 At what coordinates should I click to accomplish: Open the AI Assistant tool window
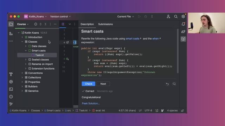pos(183,31)
